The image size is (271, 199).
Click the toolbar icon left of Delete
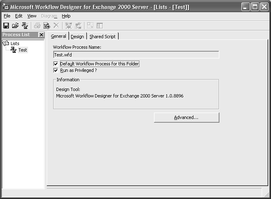[47, 26]
